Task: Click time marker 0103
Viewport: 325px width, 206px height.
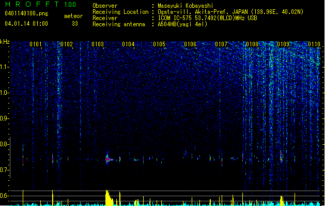Action: pyautogui.click(x=98, y=44)
